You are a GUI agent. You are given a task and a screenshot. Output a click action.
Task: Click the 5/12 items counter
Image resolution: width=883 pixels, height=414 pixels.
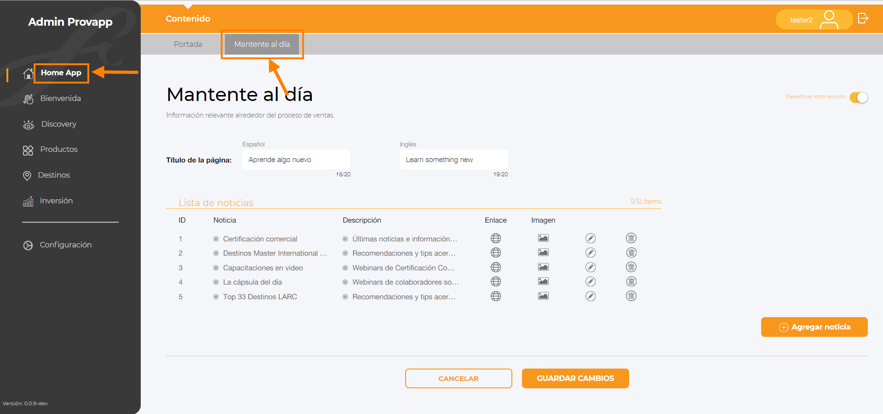[646, 201]
